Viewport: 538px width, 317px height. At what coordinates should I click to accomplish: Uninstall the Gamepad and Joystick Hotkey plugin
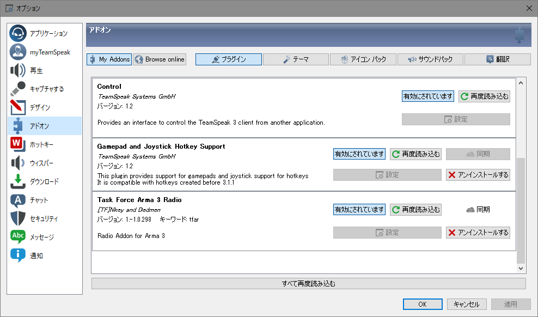478,175
